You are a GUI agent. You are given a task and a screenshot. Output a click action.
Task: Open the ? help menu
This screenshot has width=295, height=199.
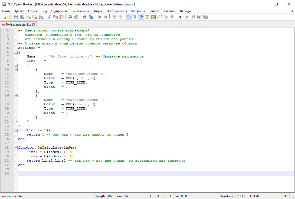pos(196,11)
